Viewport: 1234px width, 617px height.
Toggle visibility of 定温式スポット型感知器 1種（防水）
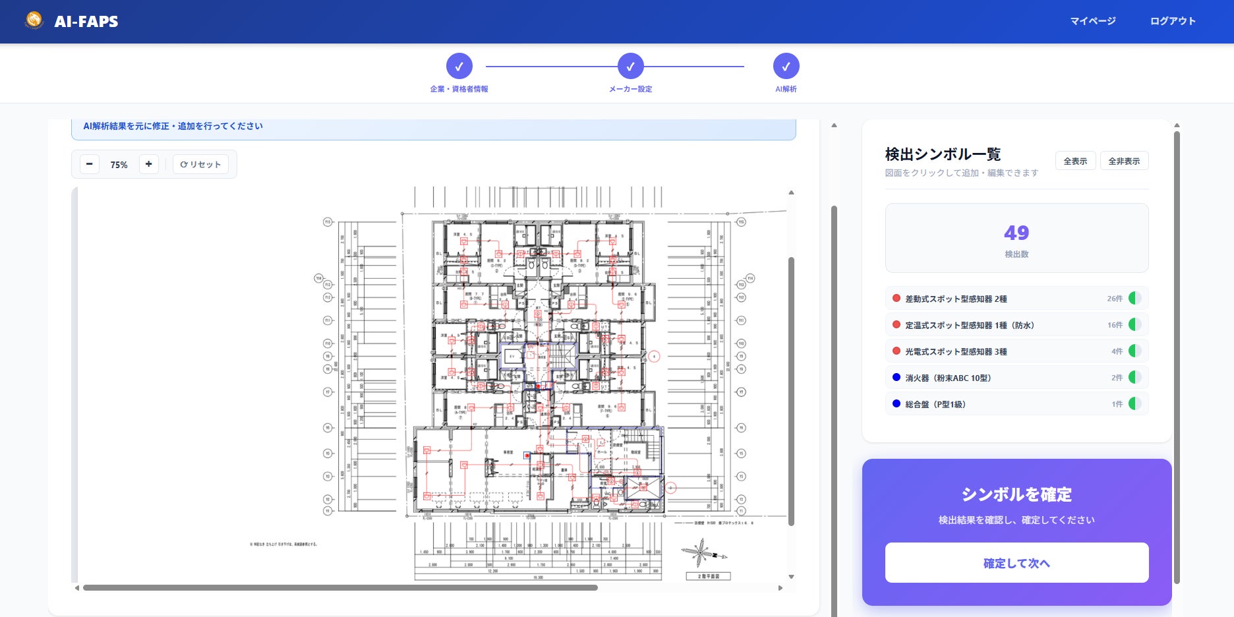click(1134, 324)
